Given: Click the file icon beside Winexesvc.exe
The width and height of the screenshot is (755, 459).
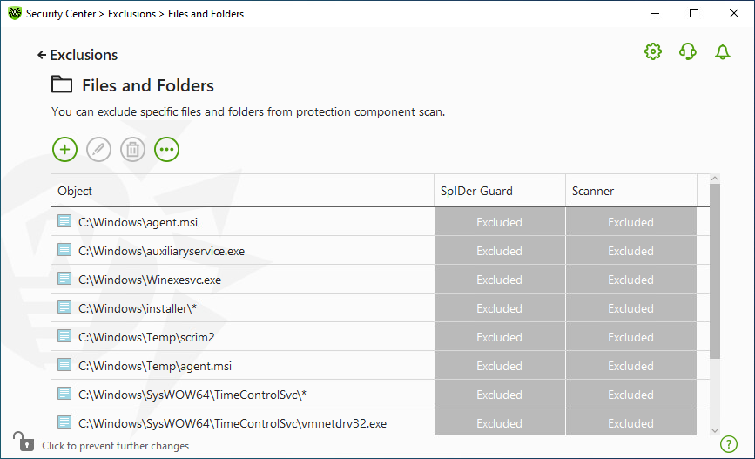Looking at the screenshot, I should click(64, 279).
